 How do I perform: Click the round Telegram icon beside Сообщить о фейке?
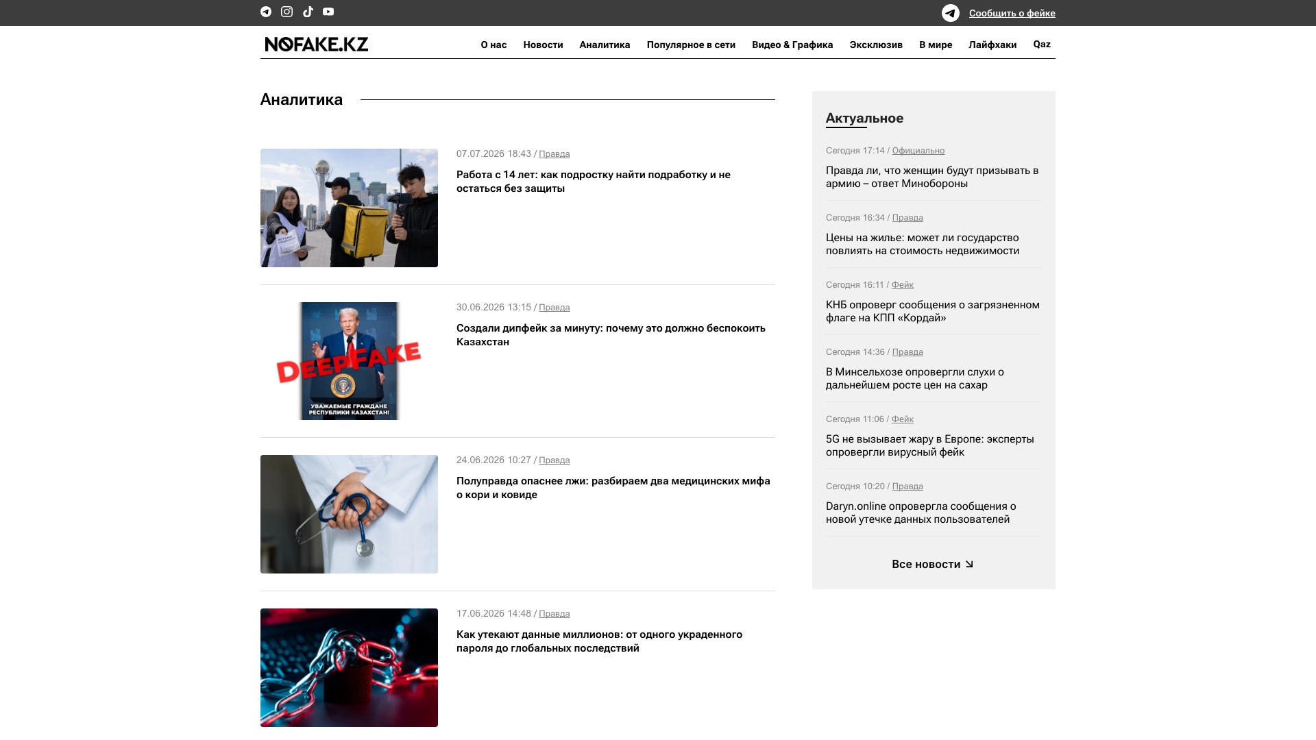pyautogui.click(x=951, y=13)
